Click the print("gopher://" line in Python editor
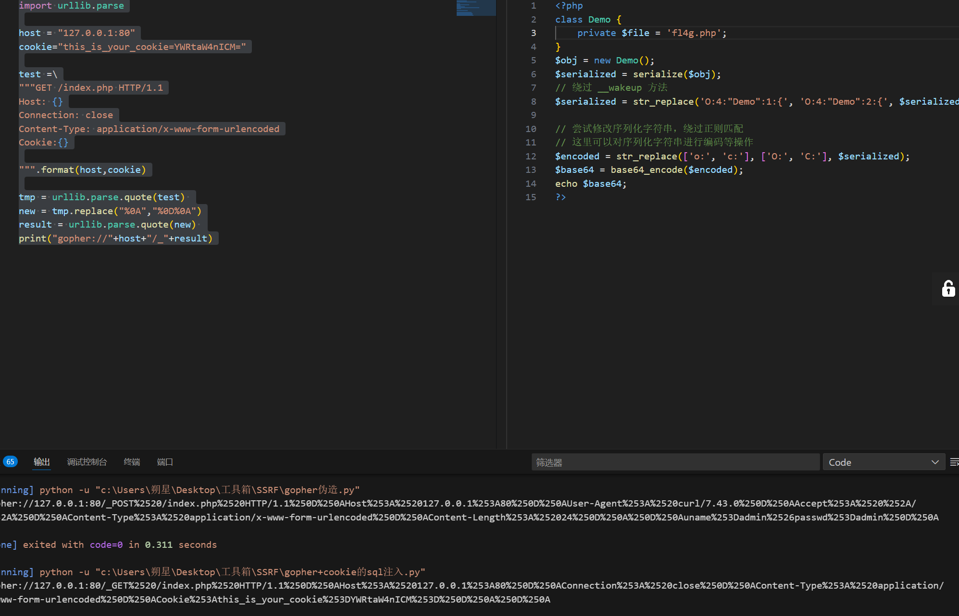This screenshot has height=616, width=959. point(115,239)
